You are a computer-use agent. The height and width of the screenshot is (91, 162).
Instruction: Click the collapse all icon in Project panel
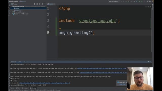pyautogui.click(x=39, y=4)
